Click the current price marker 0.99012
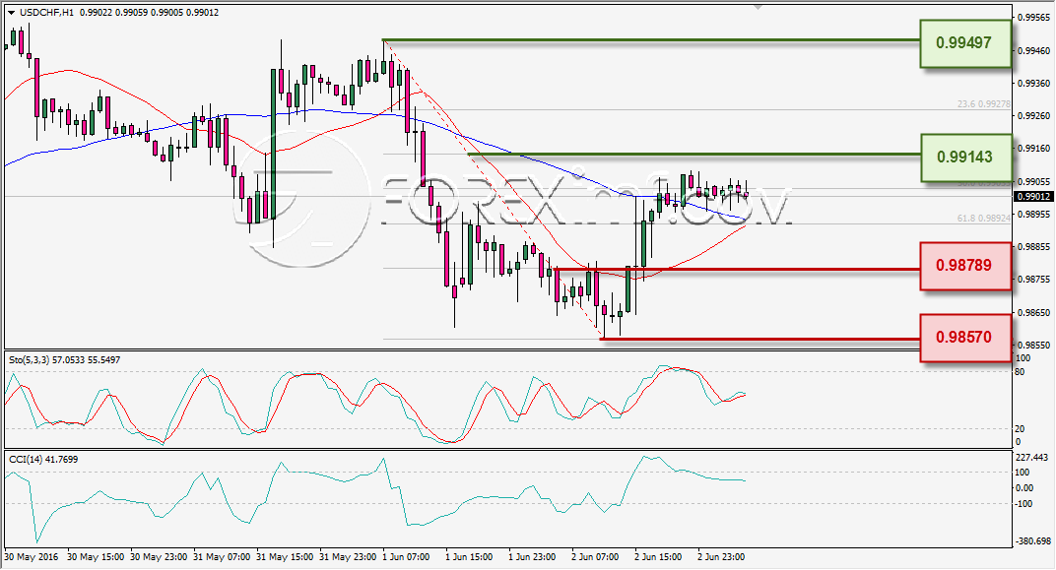The height and width of the screenshot is (570, 1056). (x=1033, y=197)
